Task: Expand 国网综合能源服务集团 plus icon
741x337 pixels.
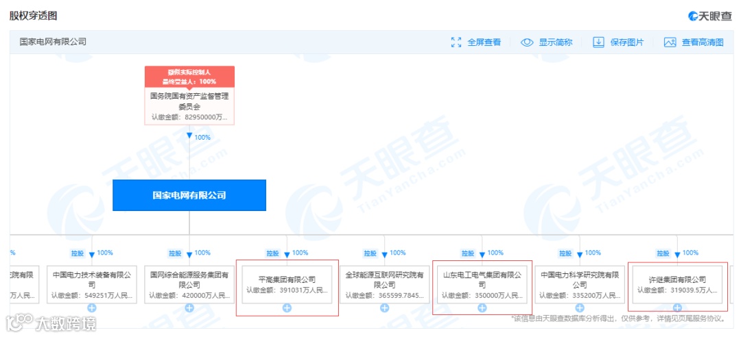Action: tap(189, 308)
